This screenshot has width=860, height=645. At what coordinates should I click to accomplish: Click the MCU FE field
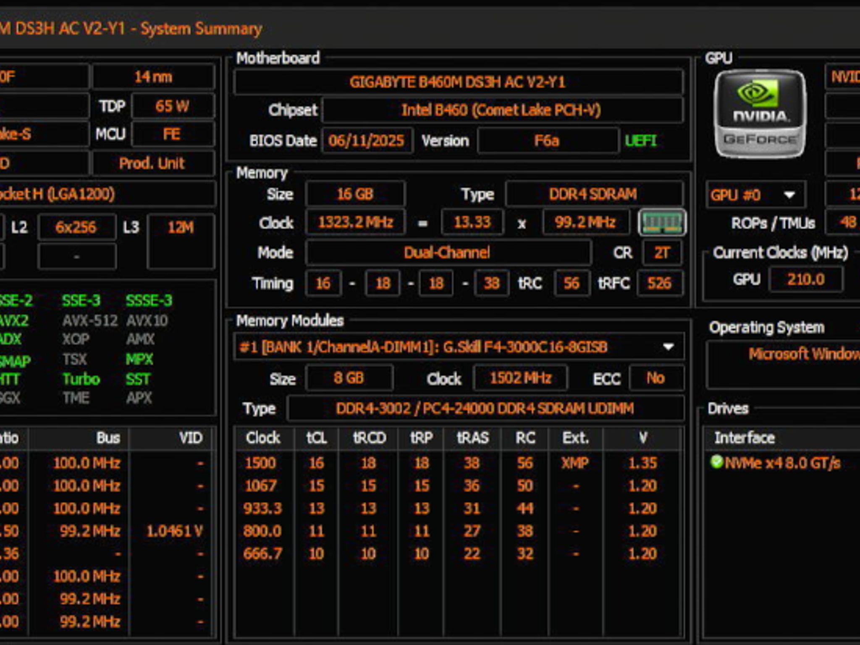173,134
